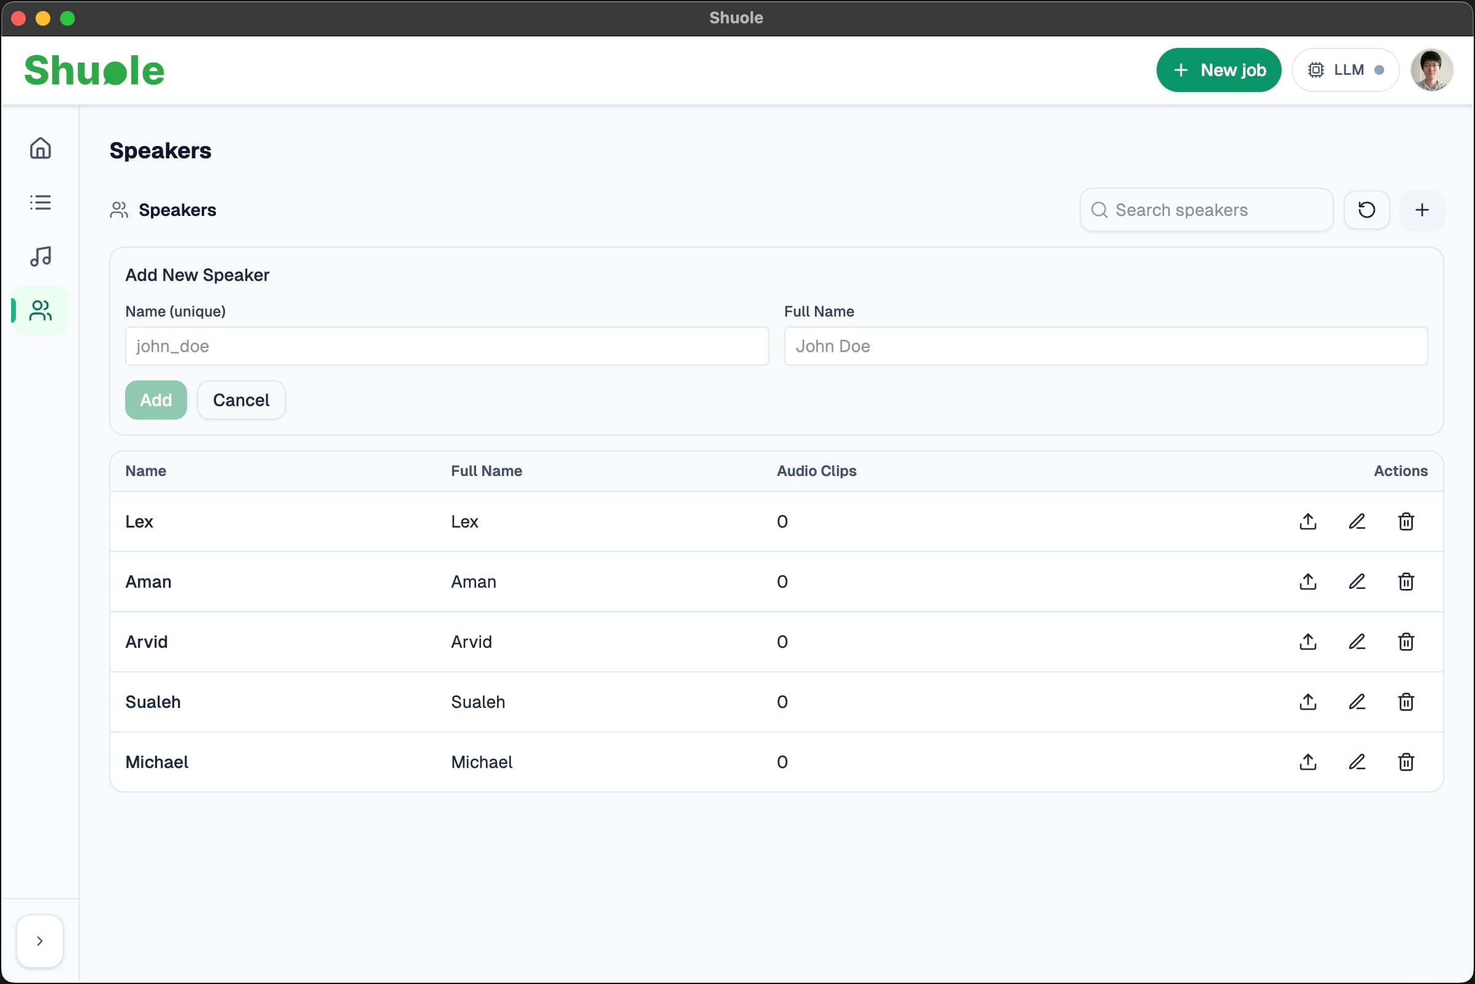The width and height of the screenshot is (1475, 984).
Task: Delete the Michael speaker
Action: point(1406,762)
